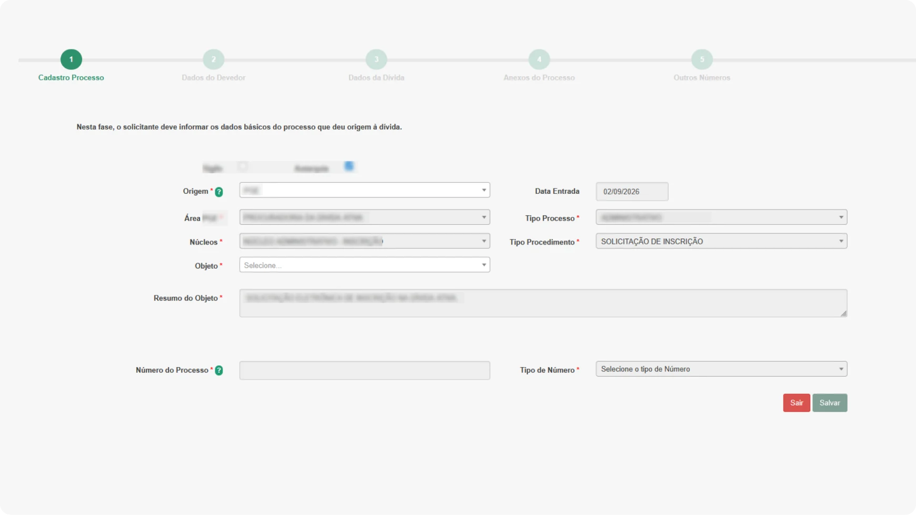The height and width of the screenshot is (515, 916).
Task: Go to step 3 Dados da Dívida circle
Action: click(x=376, y=60)
